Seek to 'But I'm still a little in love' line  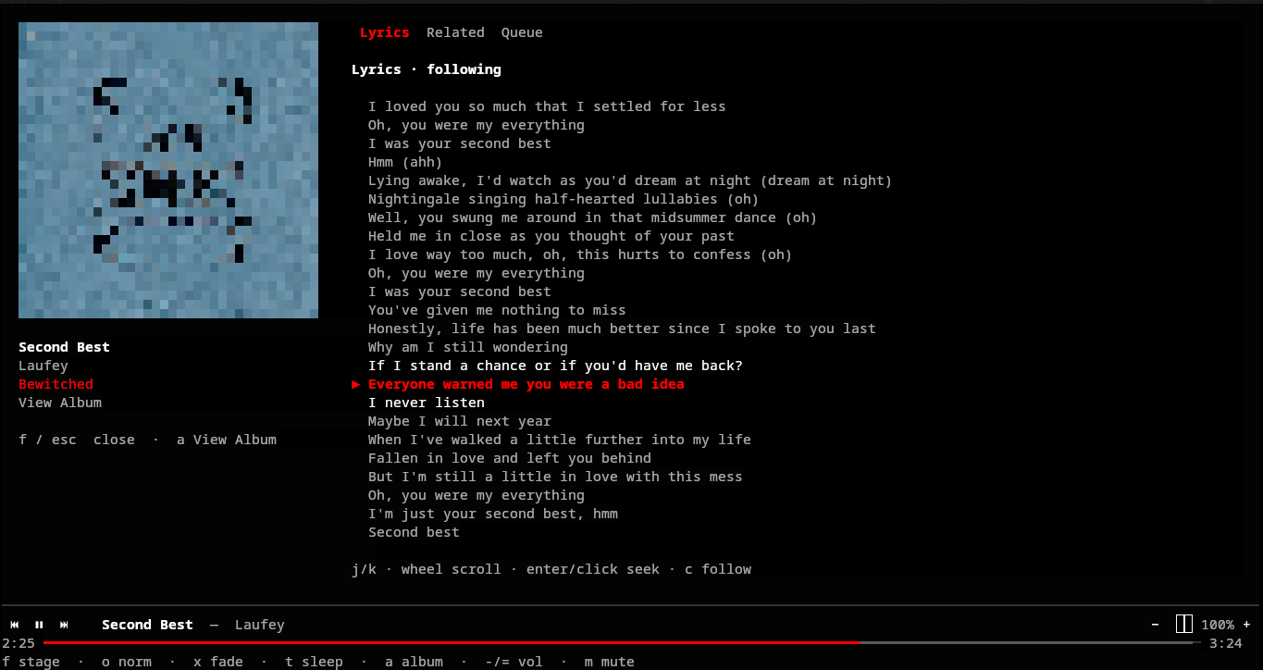(555, 477)
